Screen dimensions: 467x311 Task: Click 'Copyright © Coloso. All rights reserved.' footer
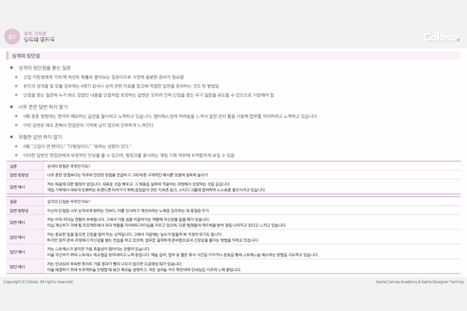point(38,282)
